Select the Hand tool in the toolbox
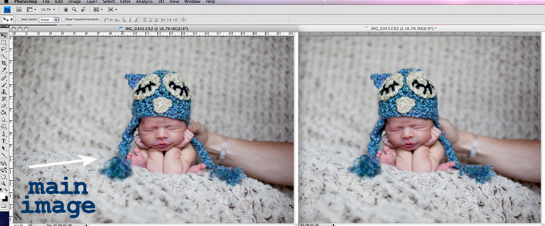The image size is (545, 226). point(4,177)
